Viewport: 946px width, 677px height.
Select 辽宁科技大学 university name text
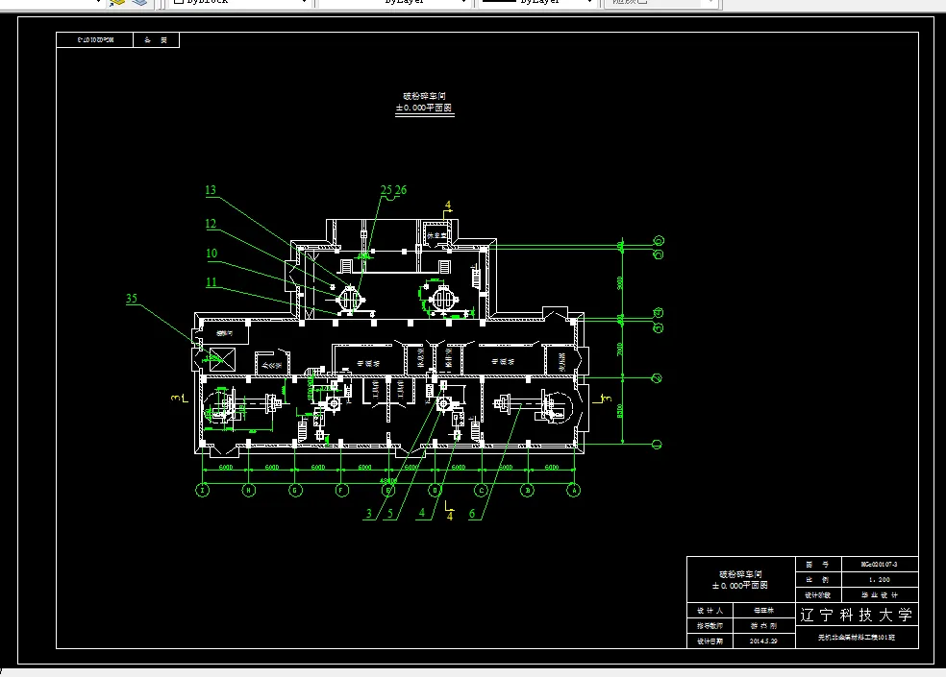(x=856, y=615)
